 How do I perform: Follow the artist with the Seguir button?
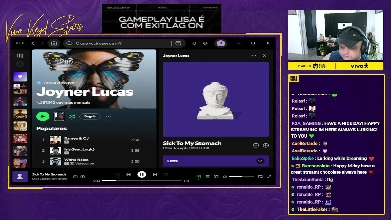pos(90,116)
